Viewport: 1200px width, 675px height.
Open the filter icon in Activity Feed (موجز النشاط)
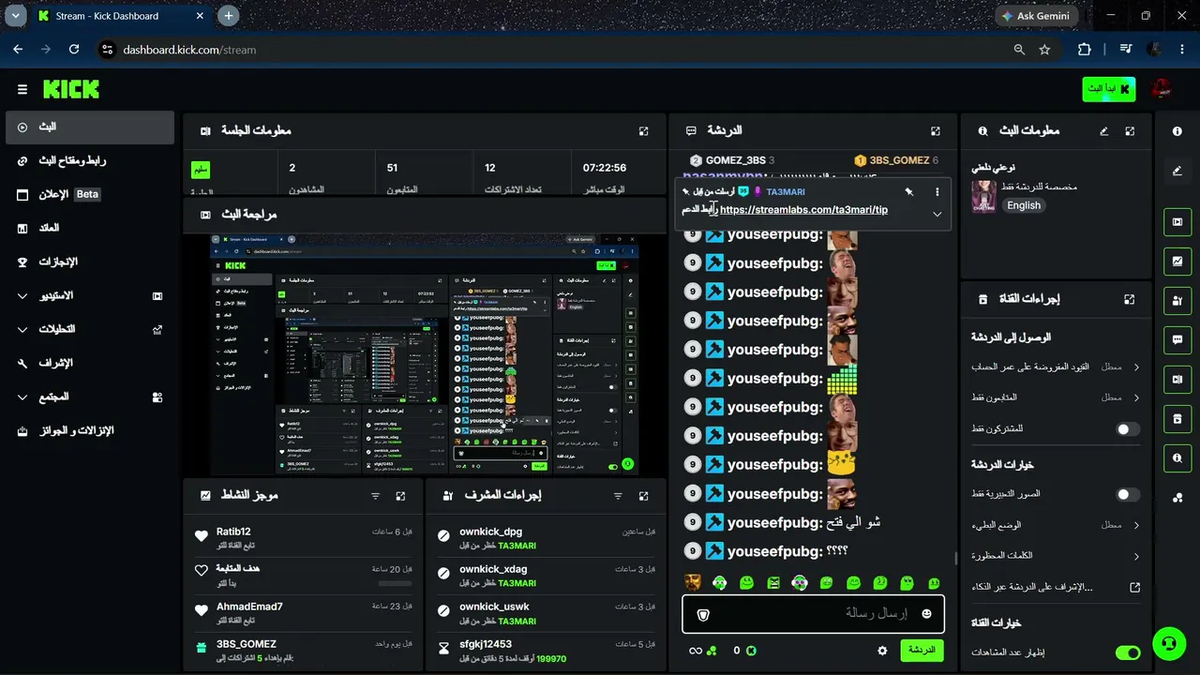coord(376,496)
